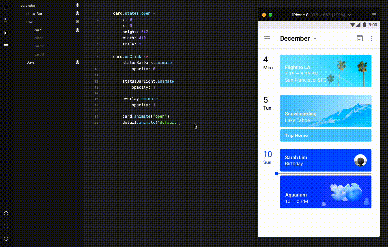Open the Sarah Lim Birthday event card
The image size is (388, 247).
pos(326,160)
